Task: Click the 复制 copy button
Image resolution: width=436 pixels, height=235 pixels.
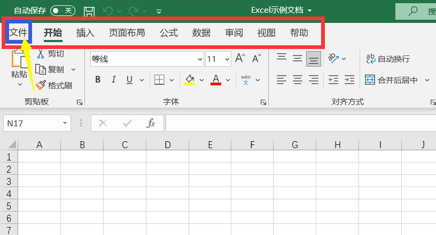Action: coord(50,69)
